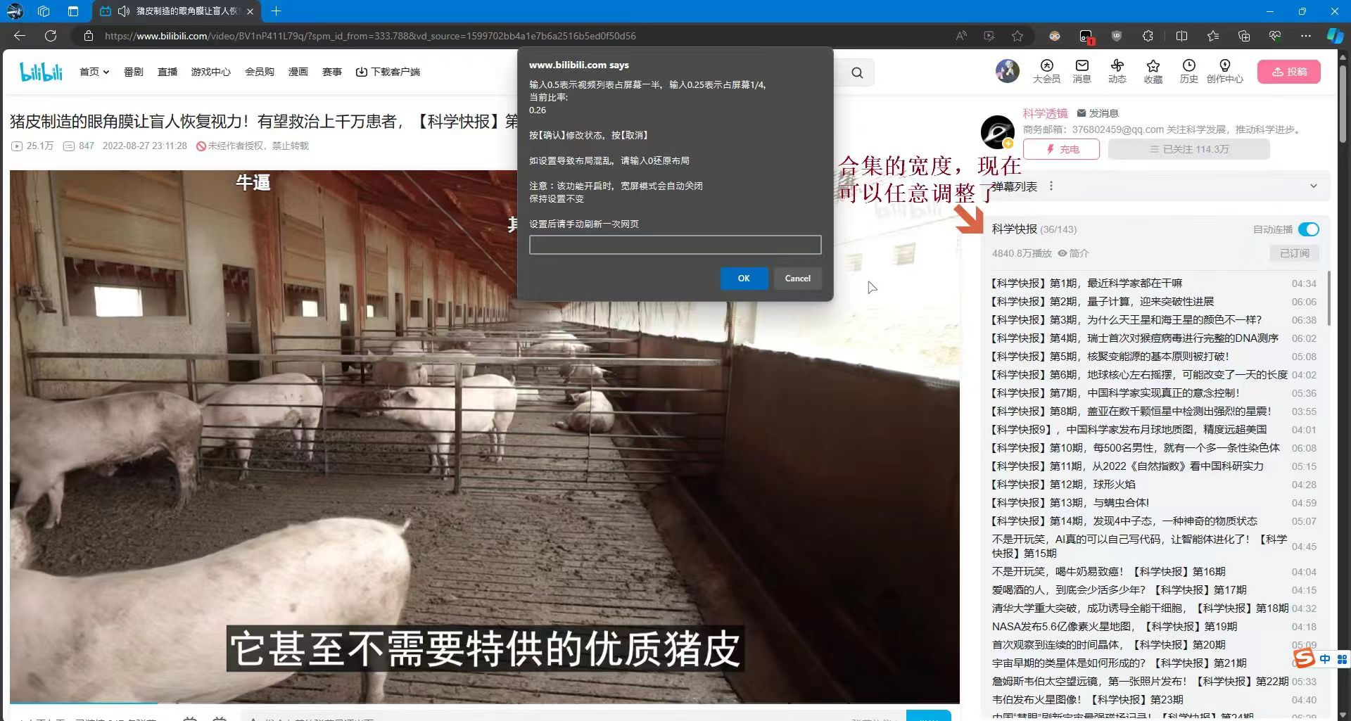
Task: Open 大会员 membership icon
Action: tap(1046, 71)
